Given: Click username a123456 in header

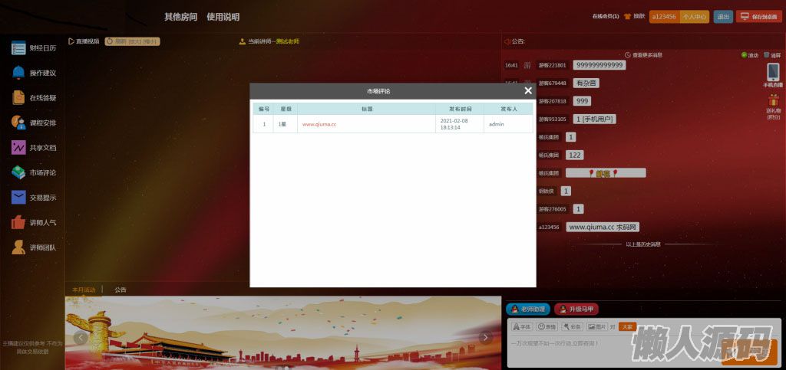Looking at the screenshot, I should [664, 17].
